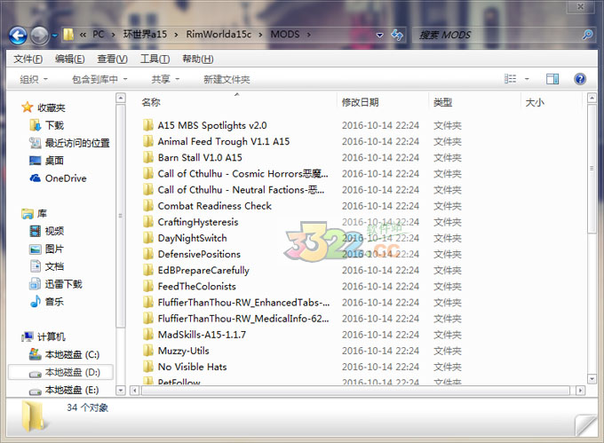Click the search magnifier icon

(587, 35)
